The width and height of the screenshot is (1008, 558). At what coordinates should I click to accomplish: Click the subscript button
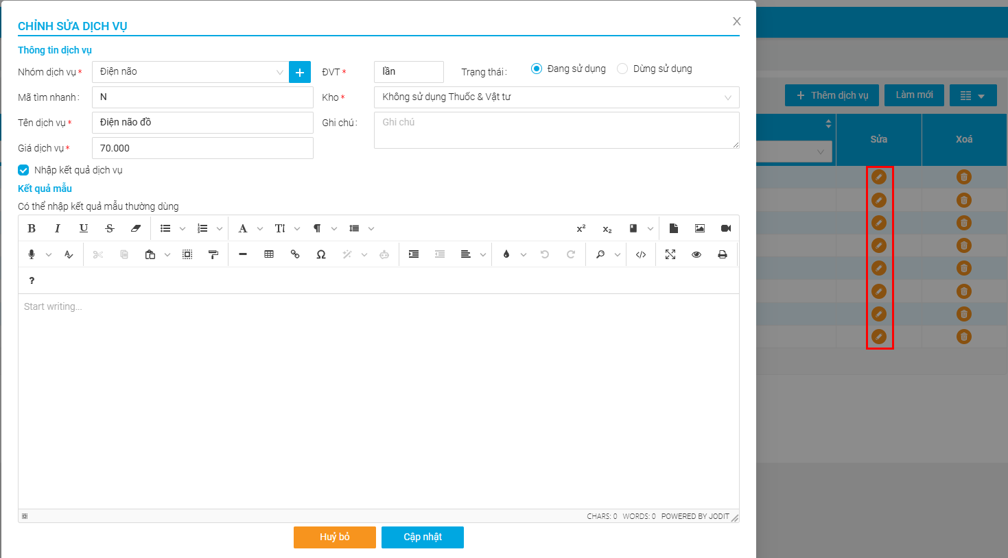pos(607,228)
